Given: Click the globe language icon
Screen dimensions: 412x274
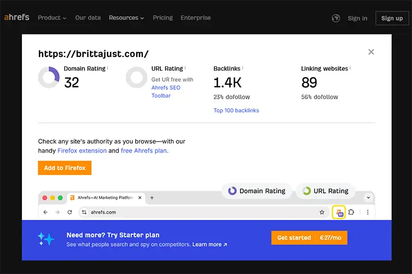Looking at the screenshot, I should [336, 18].
